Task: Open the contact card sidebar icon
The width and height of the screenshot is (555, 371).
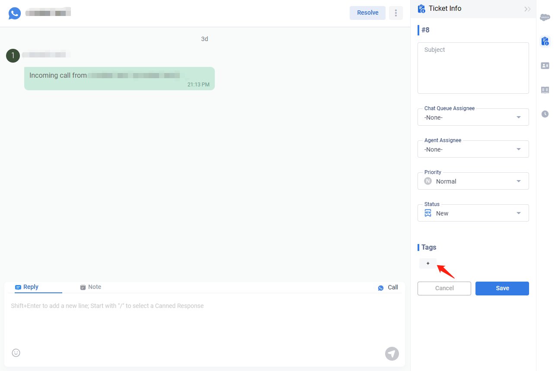Action: click(545, 66)
